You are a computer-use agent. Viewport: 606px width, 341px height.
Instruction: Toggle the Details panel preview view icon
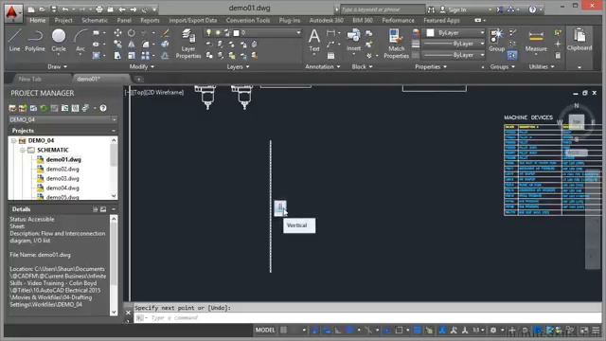tap(103, 209)
